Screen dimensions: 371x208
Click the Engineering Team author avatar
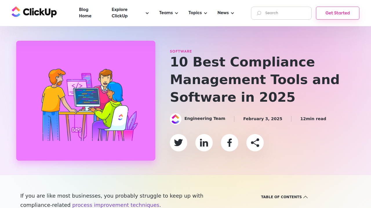(176, 119)
